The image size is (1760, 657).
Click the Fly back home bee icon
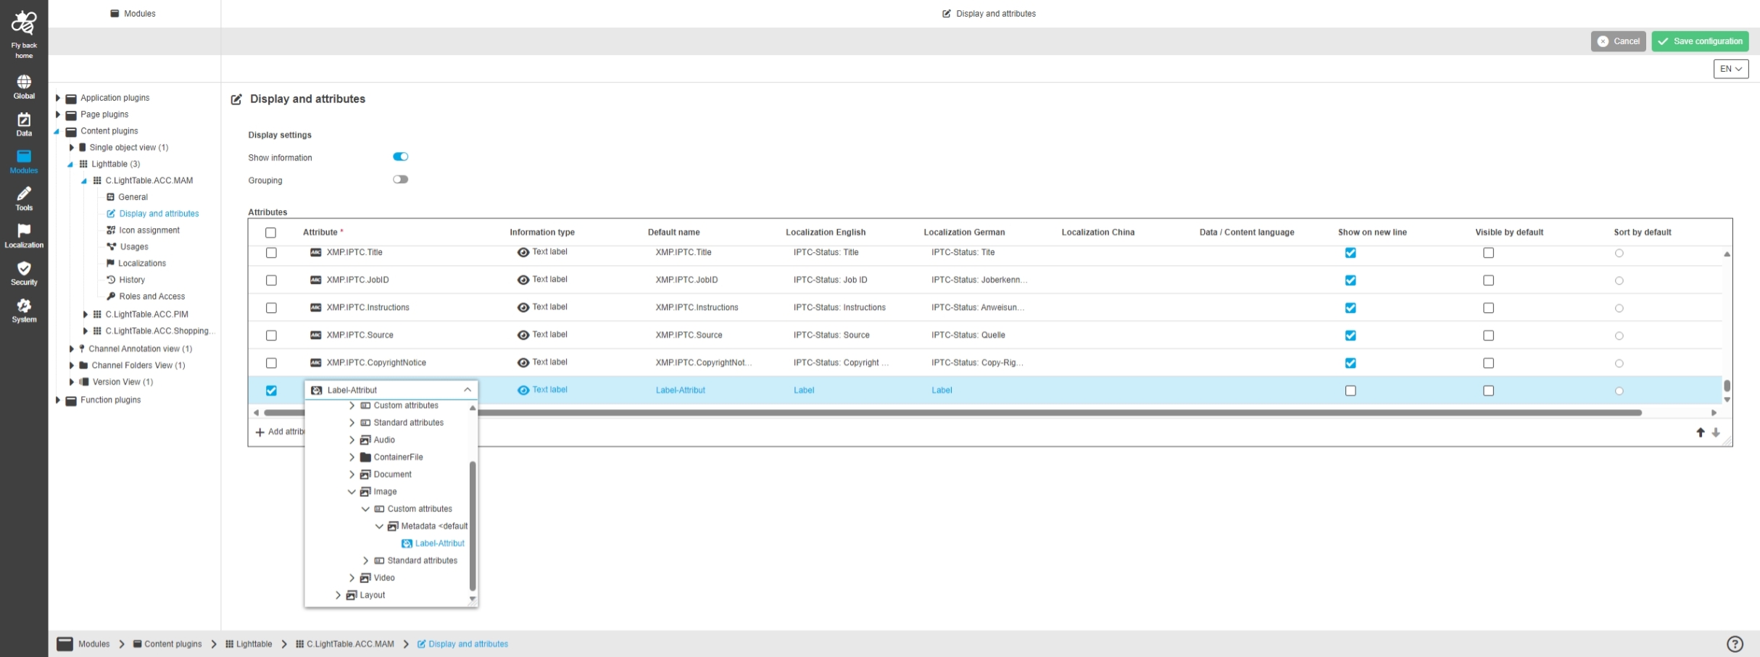(x=24, y=25)
